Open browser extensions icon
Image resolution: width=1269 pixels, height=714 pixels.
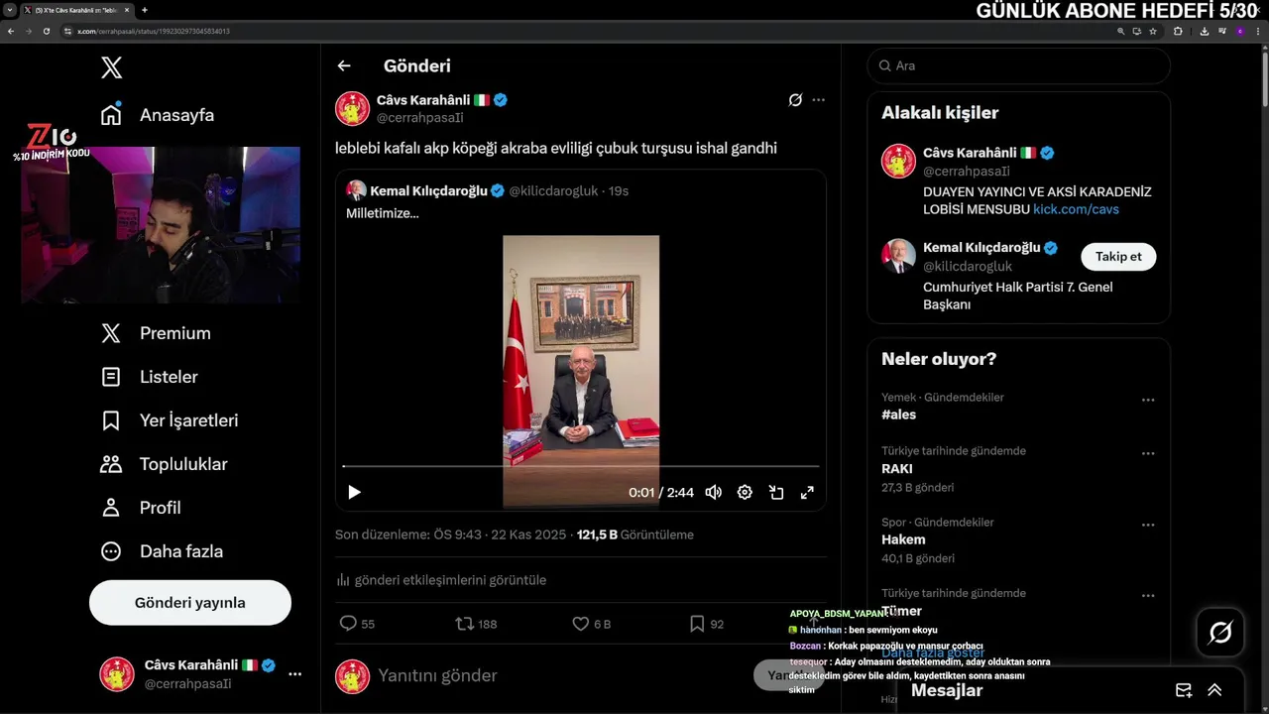(1178, 31)
